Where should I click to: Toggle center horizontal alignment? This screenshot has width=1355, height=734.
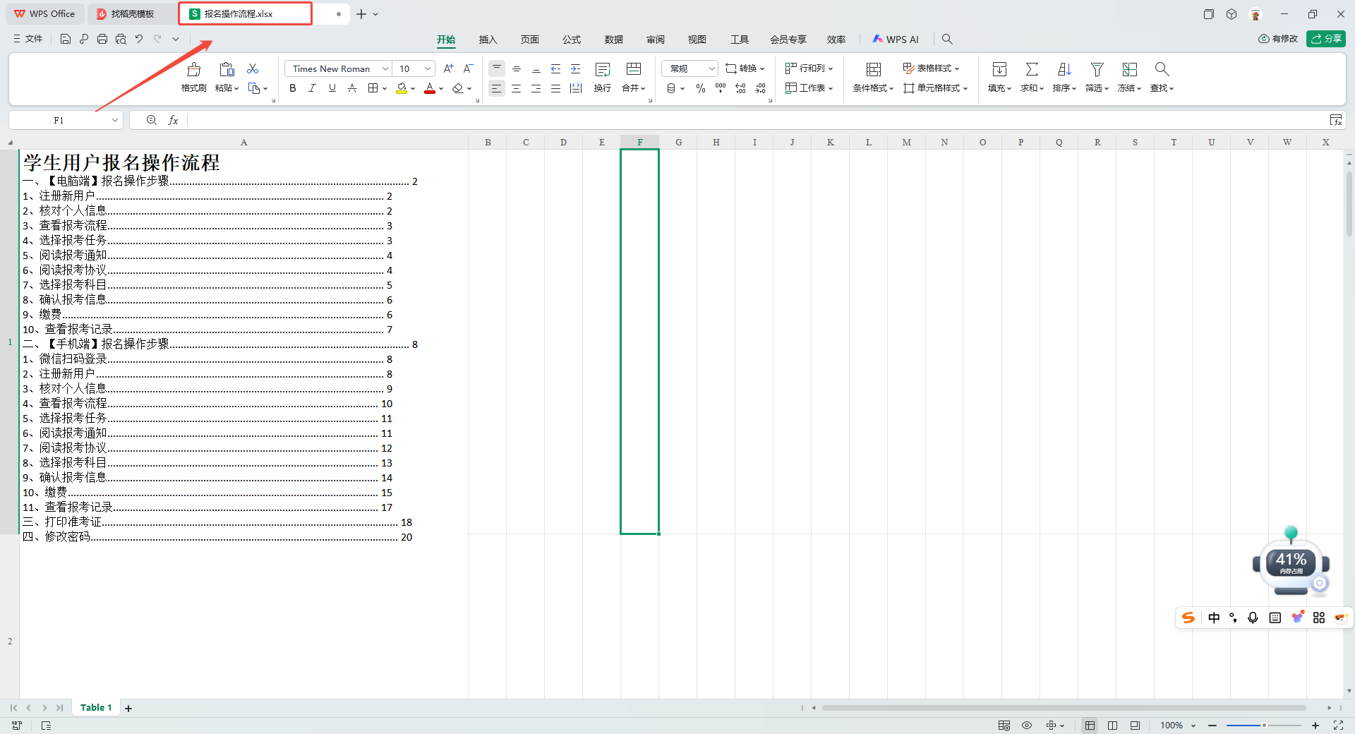[x=517, y=88]
